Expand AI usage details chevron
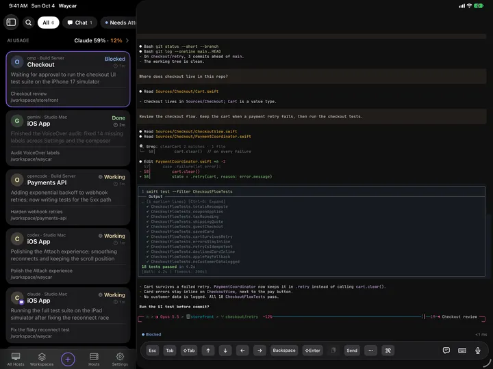This screenshot has width=493, height=369. pos(127,40)
